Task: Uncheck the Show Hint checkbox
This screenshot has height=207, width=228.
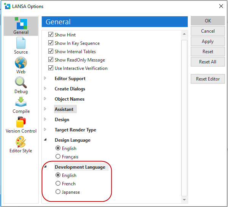Action: [x=51, y=35]
